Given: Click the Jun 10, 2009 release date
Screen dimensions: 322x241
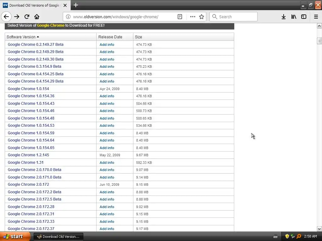Looking at the screenshot, I should [x=109, y=185].
